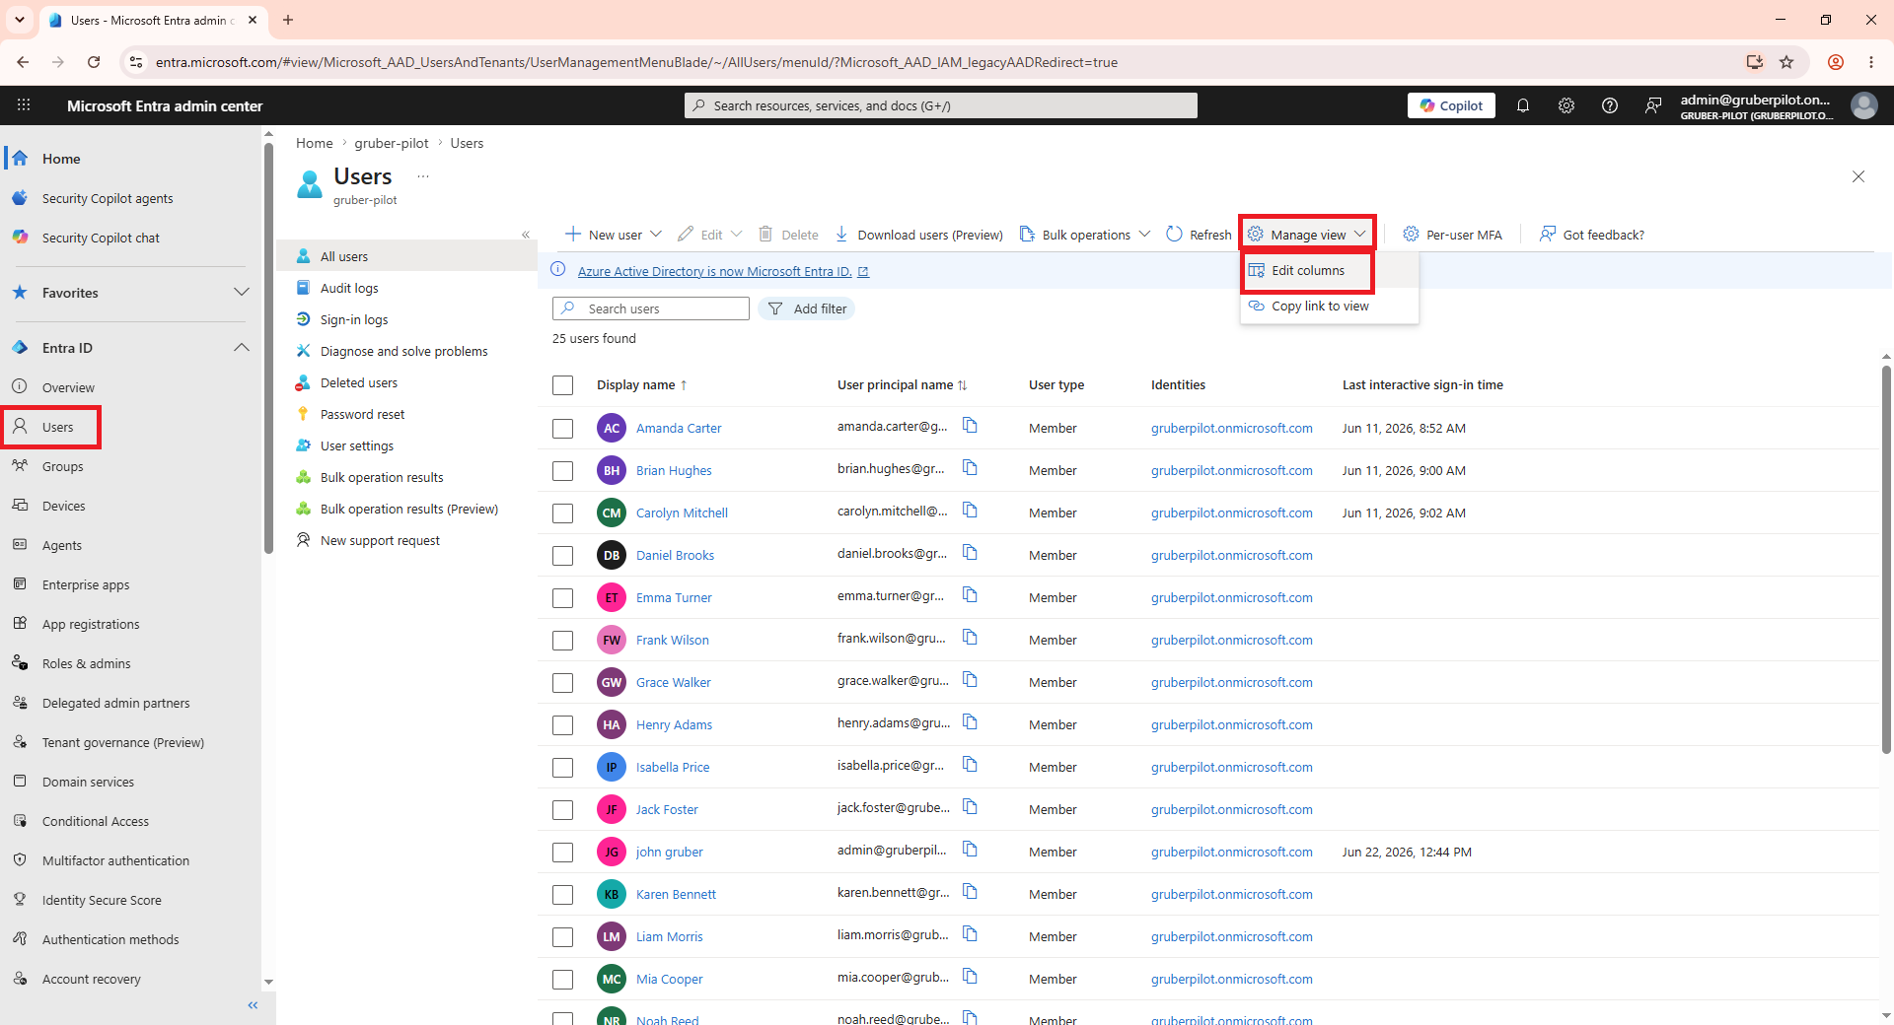Click the Users more options ellipsis
The width and height of the screenshot is (1894, 1025).
[423, 176]
